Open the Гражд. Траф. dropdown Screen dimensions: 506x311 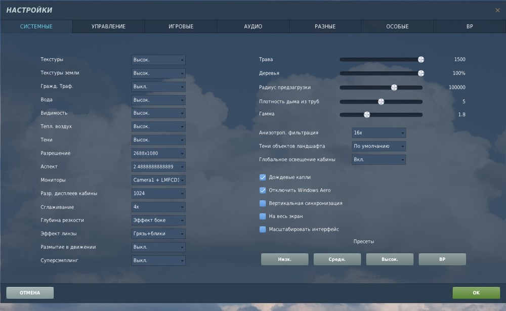pos(158,86)
